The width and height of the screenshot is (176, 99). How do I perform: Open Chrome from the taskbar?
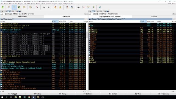[29, 97]
